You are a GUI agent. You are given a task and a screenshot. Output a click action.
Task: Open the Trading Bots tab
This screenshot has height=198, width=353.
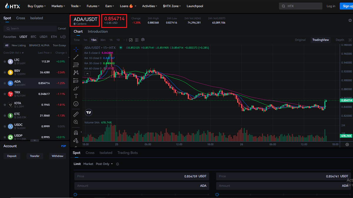pos(127,153)
